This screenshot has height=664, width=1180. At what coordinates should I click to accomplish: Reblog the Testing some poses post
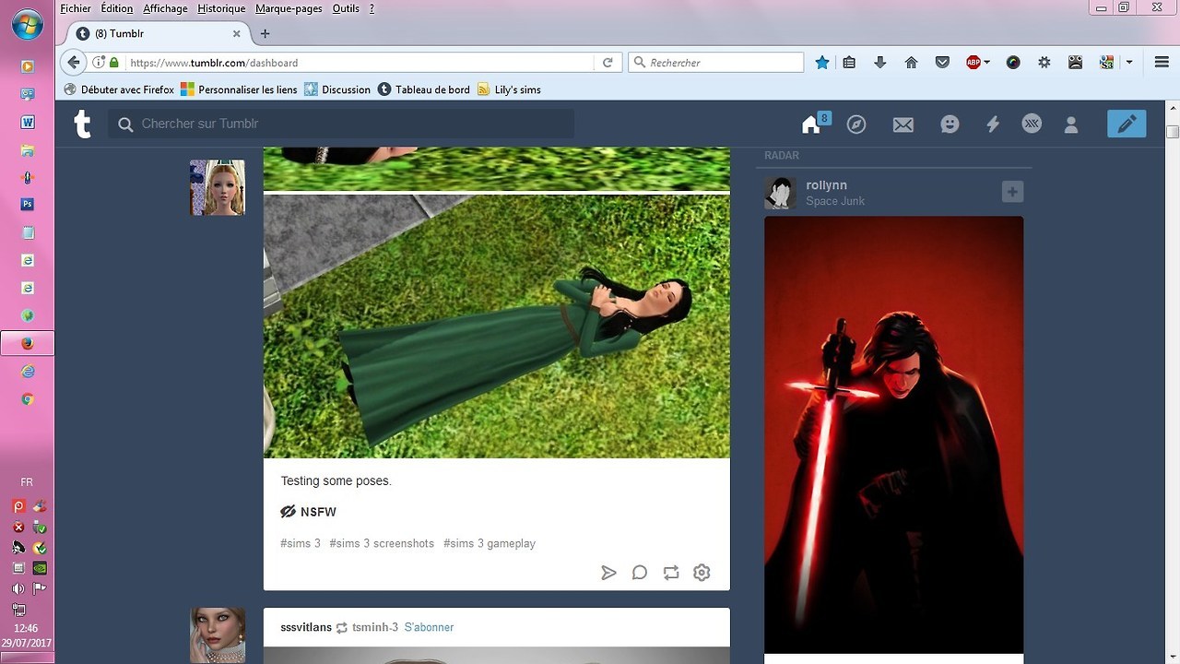tap(670, 573)
